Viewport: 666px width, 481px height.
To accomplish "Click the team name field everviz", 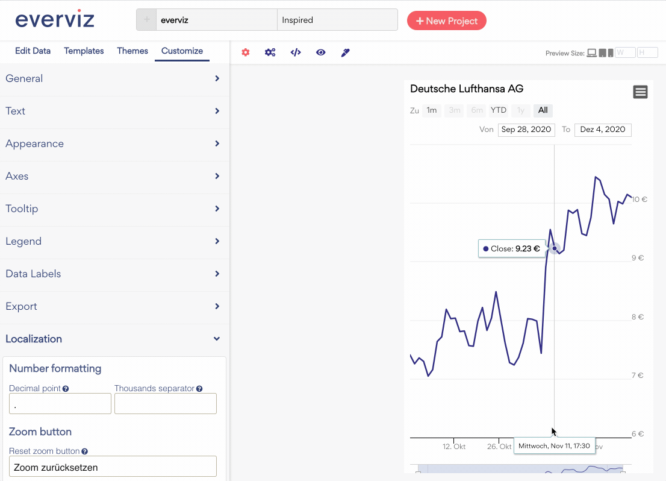I will click(x=217, y=19).
